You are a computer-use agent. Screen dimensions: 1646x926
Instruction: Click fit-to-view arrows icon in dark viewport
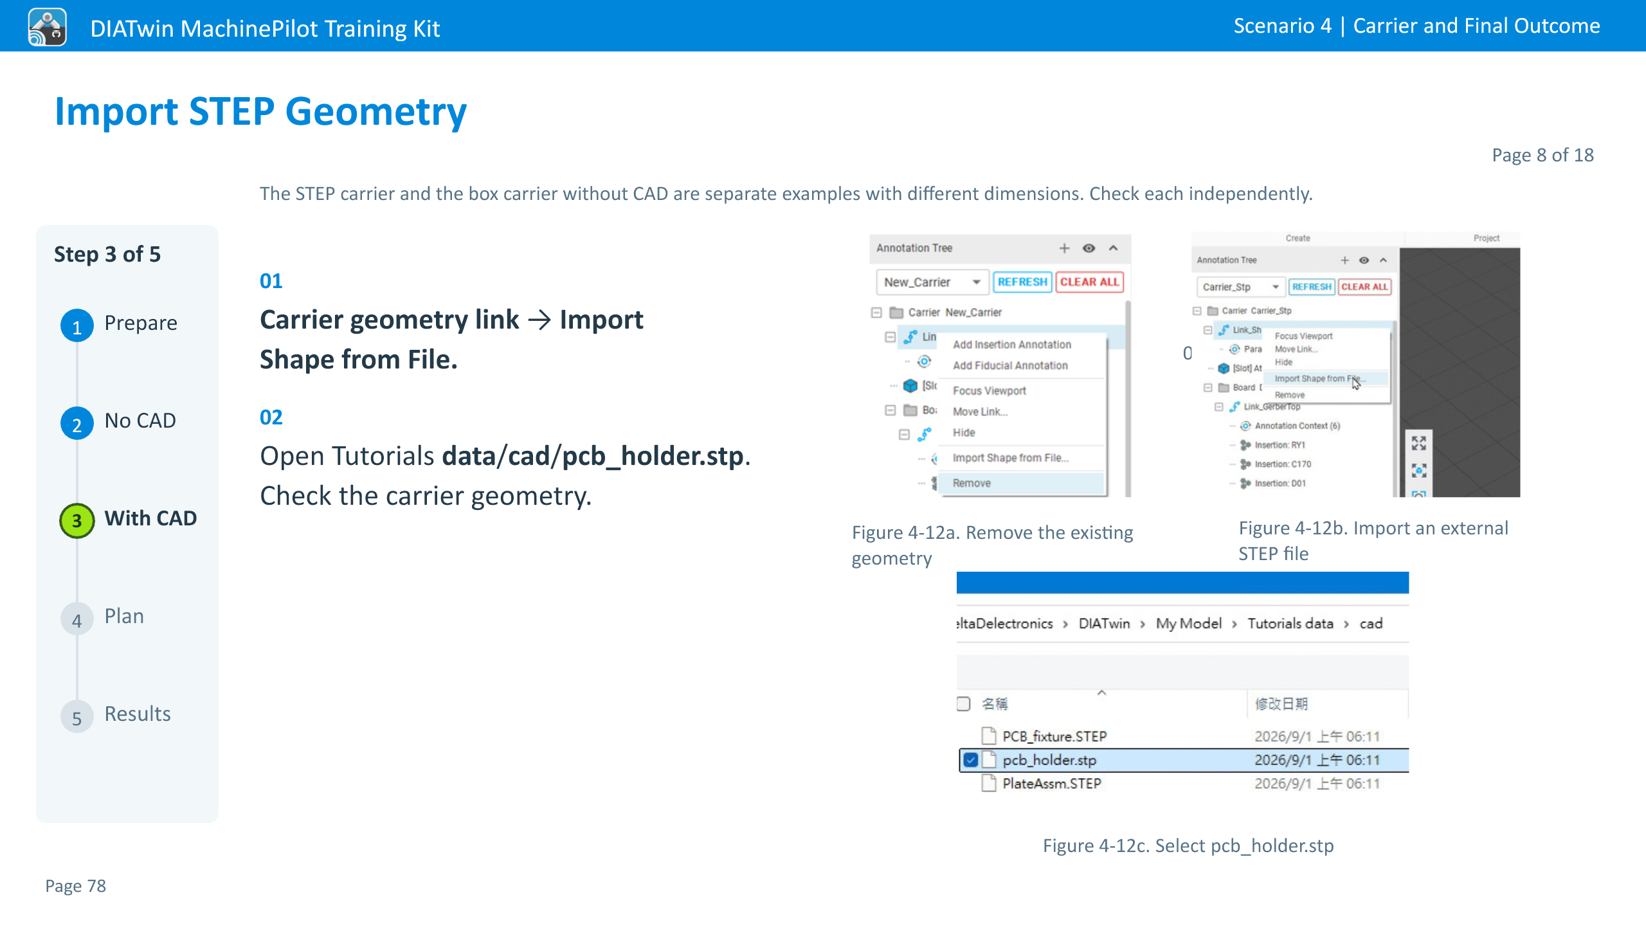pyautogui.click(x=1418, y=443)
